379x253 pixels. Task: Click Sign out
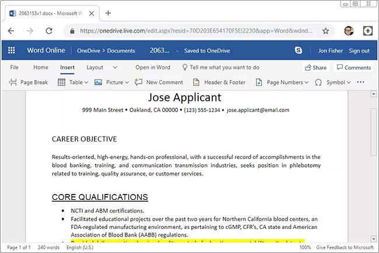click(359, 51)
